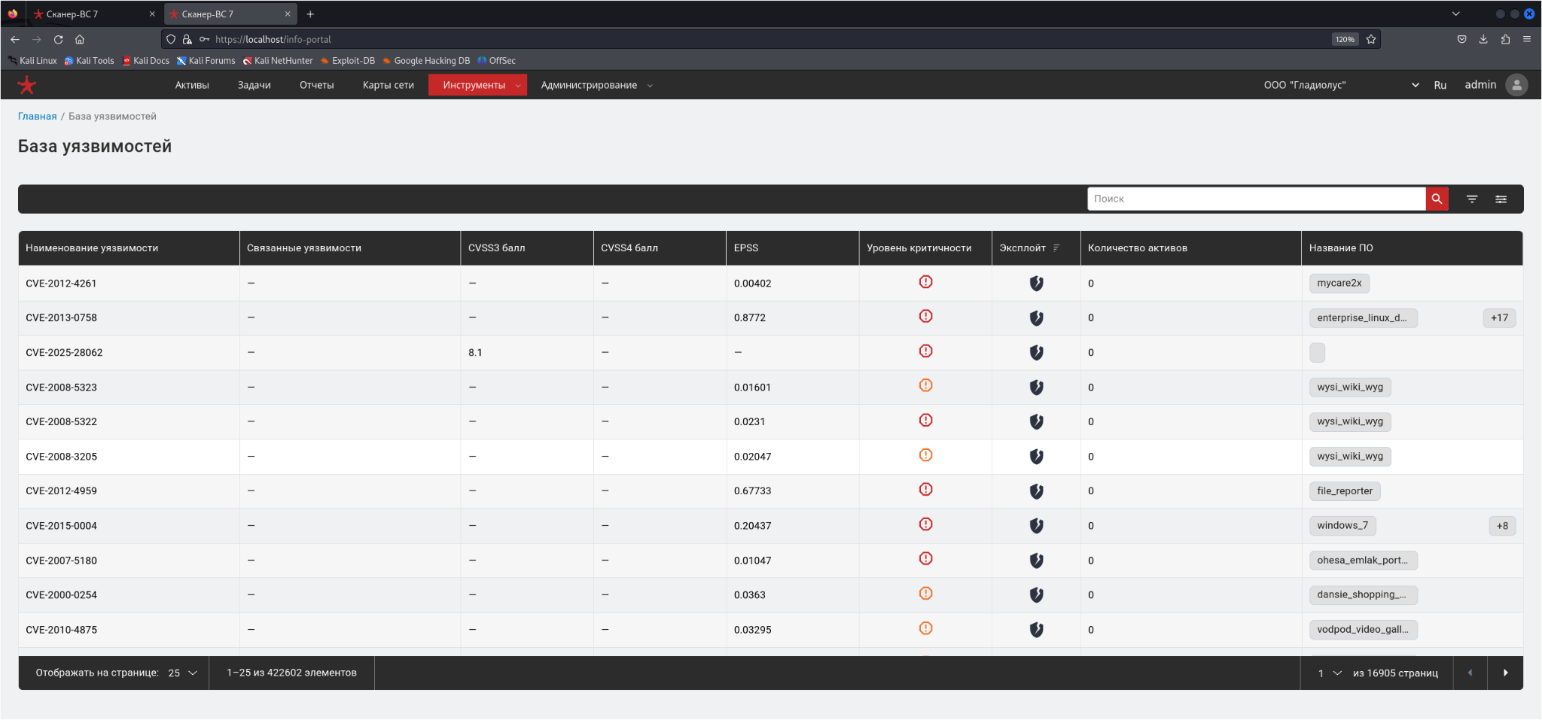Expand the Администрирование menu dropdown

coord(650,86)
